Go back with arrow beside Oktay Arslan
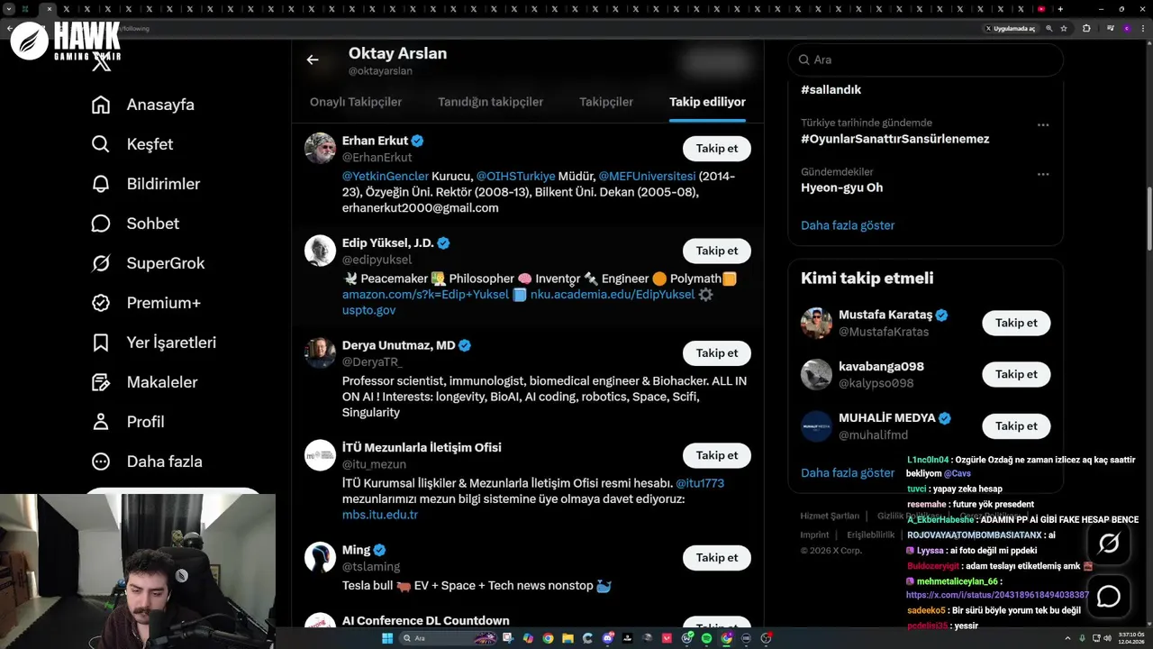 (313, 59)
